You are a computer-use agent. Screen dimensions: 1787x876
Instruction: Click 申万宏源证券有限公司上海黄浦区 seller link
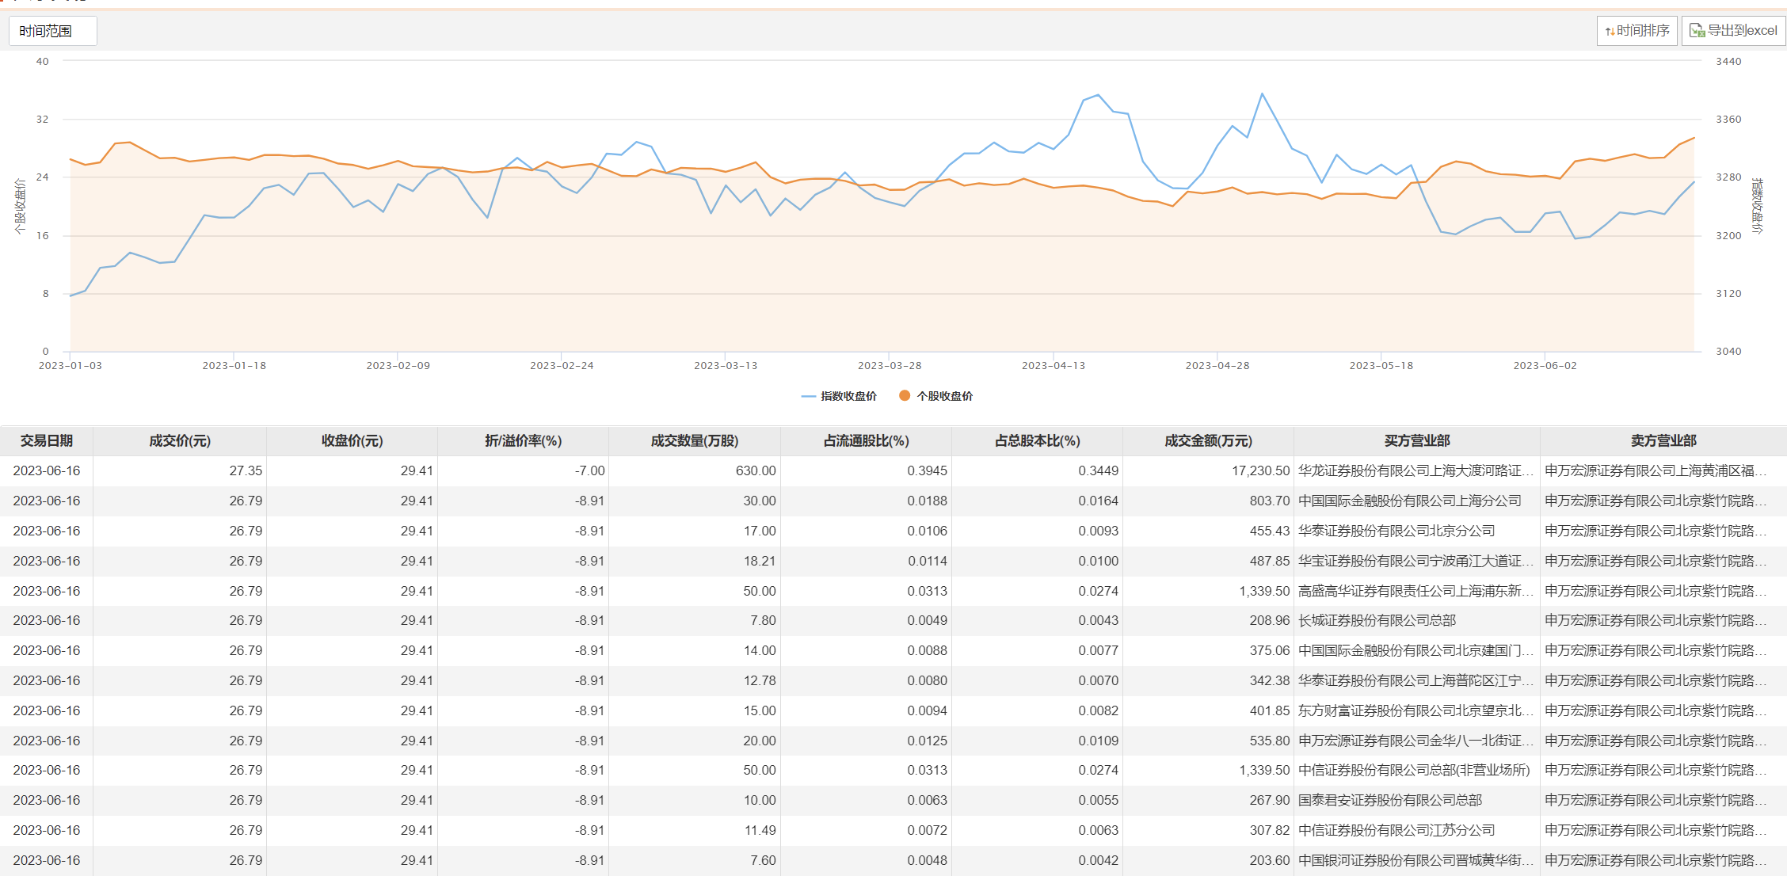(1654, 470)
